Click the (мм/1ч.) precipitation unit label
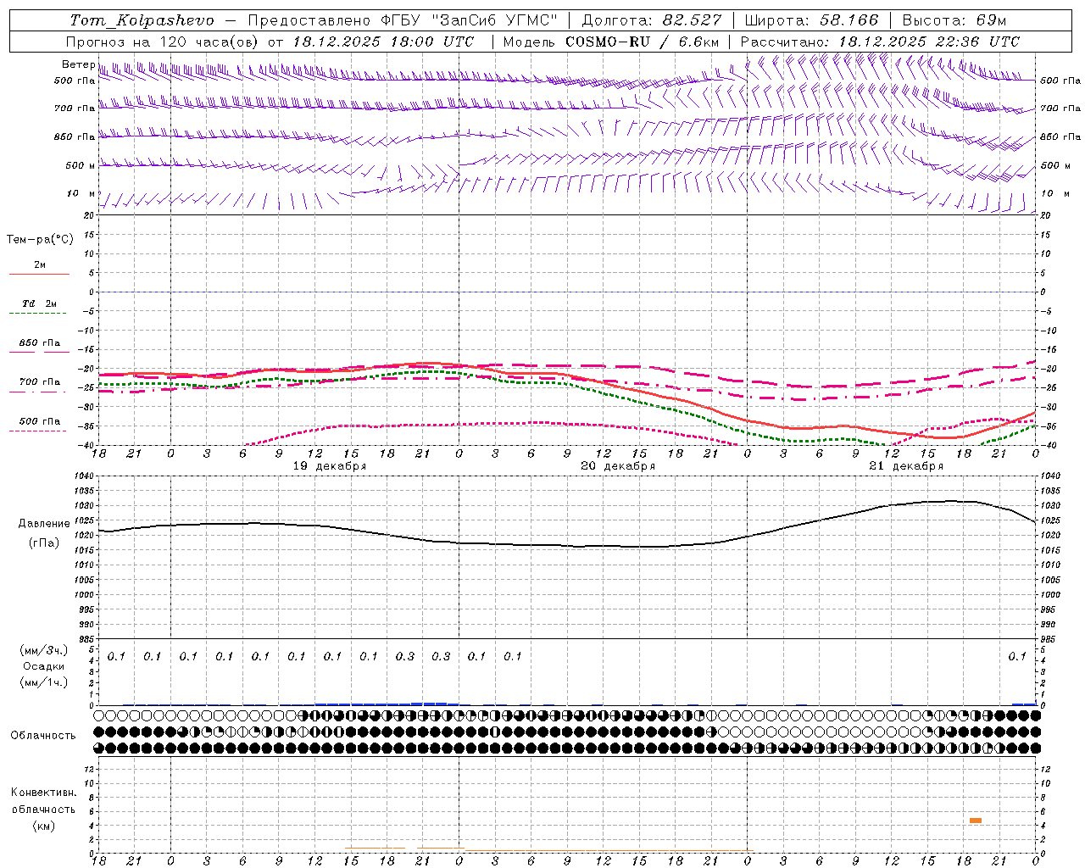This screenshot has height=868, width=1085. (43, 682)
